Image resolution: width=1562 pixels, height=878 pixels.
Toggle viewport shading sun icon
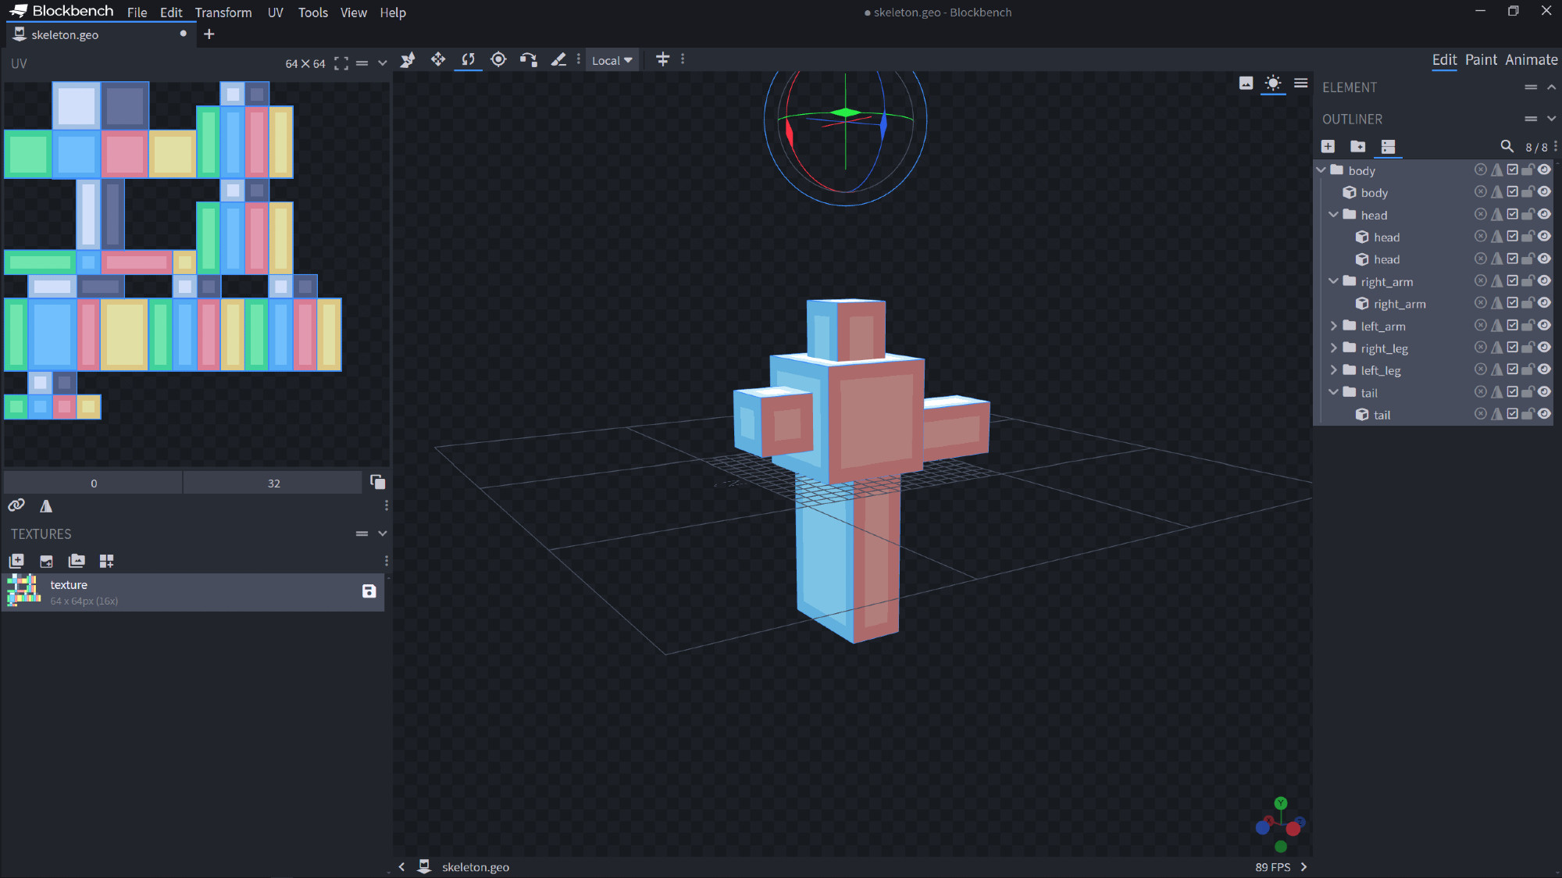pyautogui.click(x=1273, y=83)
